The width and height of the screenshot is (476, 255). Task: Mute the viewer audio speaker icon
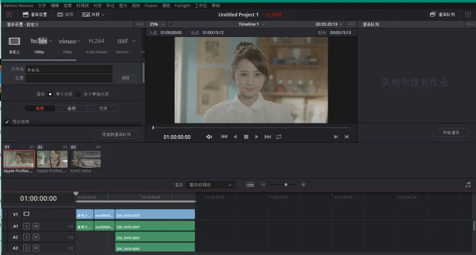209,137
